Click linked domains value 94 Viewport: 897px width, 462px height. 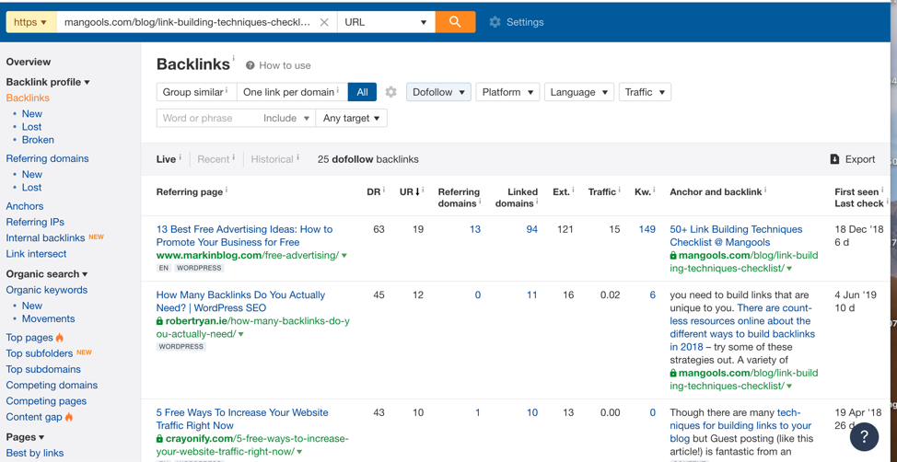click(532, 229)
